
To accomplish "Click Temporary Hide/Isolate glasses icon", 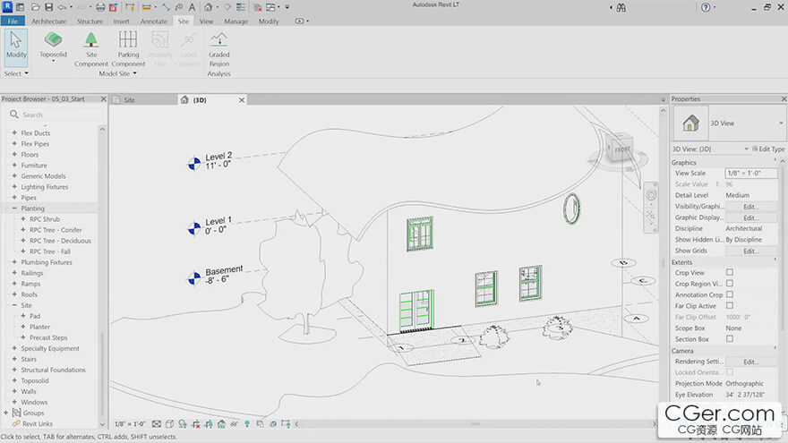I will (235, 424).
